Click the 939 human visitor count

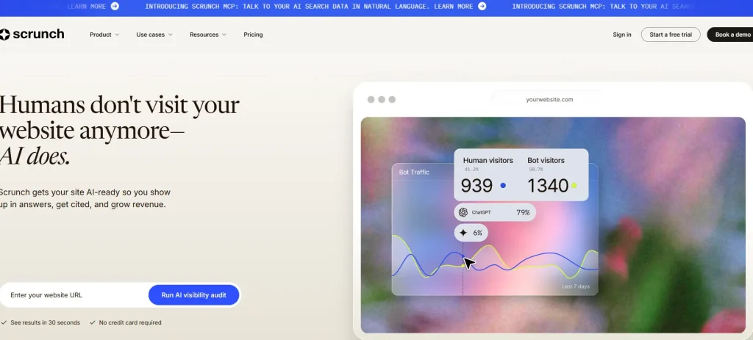coord(477,186)
